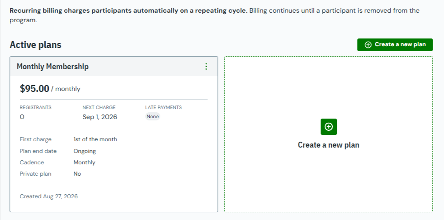Click the bold recurring billing description text
This screenshot has height=220, width=444.
[x=128, y=11]
